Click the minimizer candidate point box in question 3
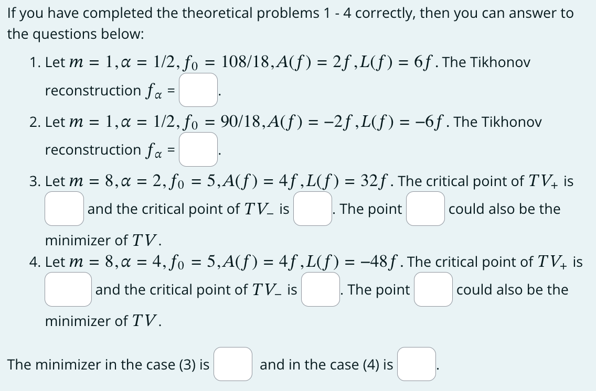 (x=424, y=208)
